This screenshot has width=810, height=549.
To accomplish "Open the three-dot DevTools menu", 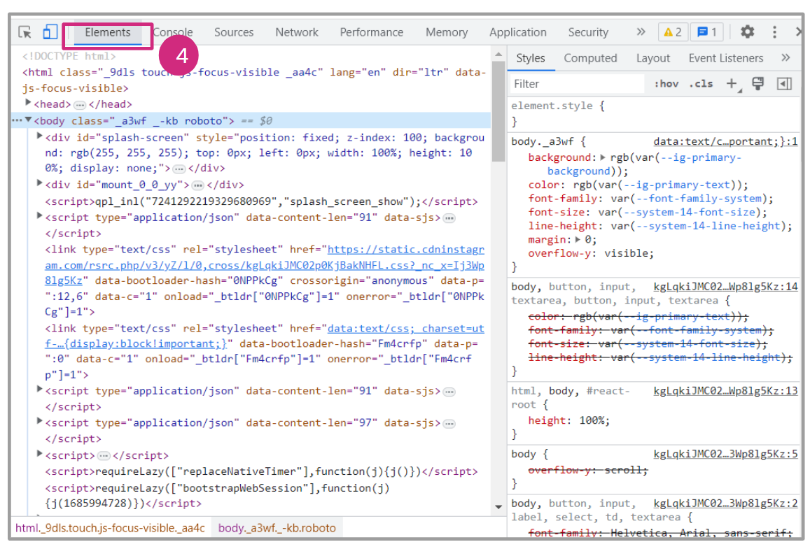I will coord(774,32).
